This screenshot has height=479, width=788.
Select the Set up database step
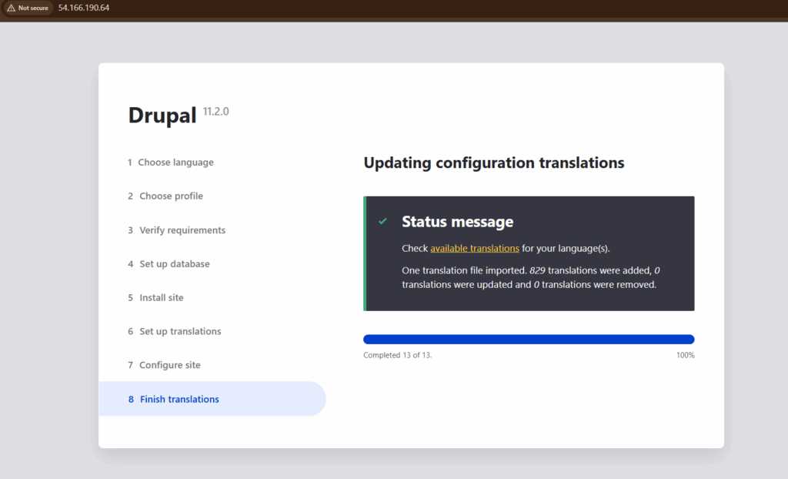(x=169, y=263)
